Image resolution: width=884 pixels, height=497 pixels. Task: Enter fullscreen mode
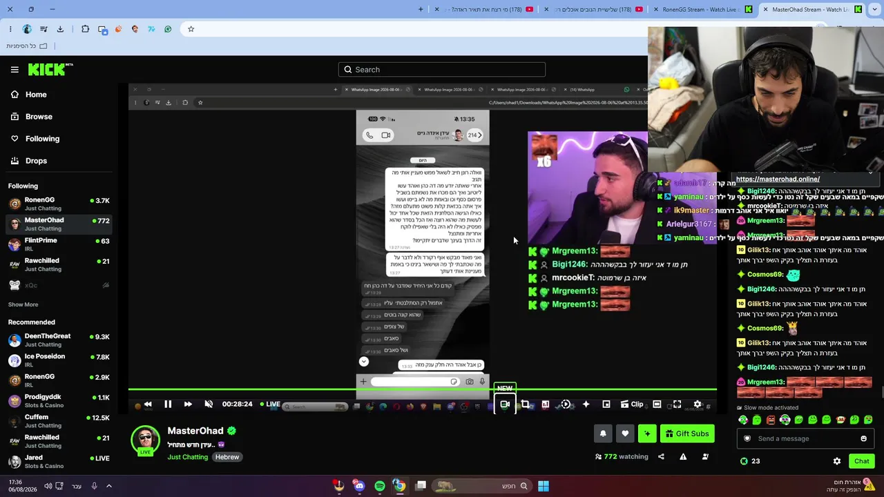(x=677, y=405)
